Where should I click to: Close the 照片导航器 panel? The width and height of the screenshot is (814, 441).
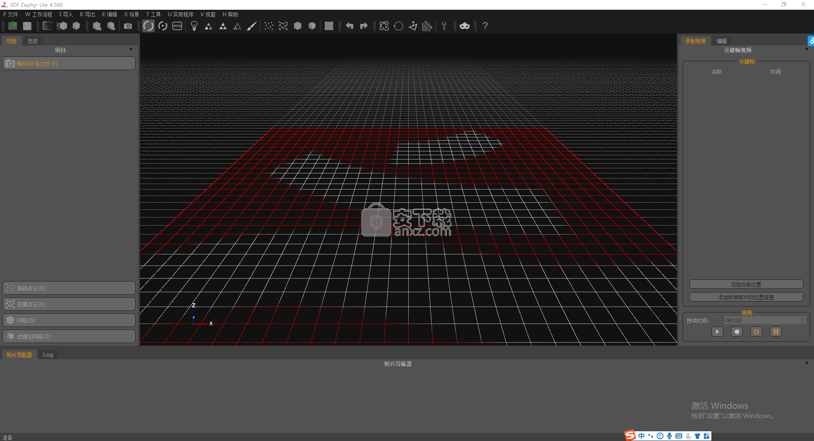pos(807,363)
